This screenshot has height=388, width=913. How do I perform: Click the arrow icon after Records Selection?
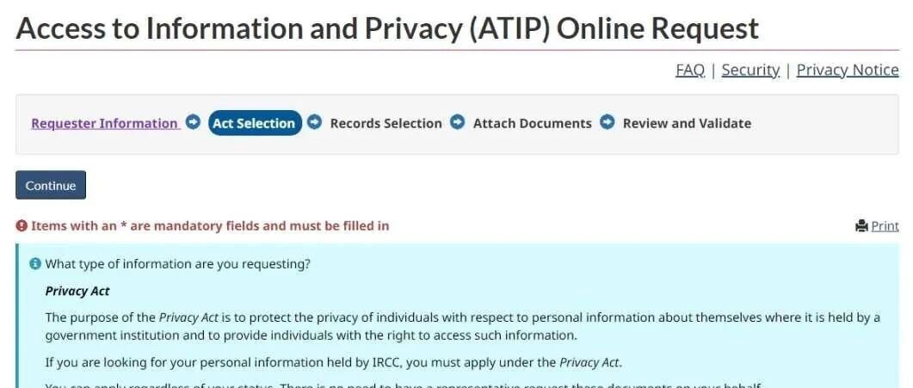point(458,123)
